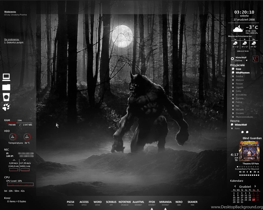Launch Nero from the dock

click(179, 202)
